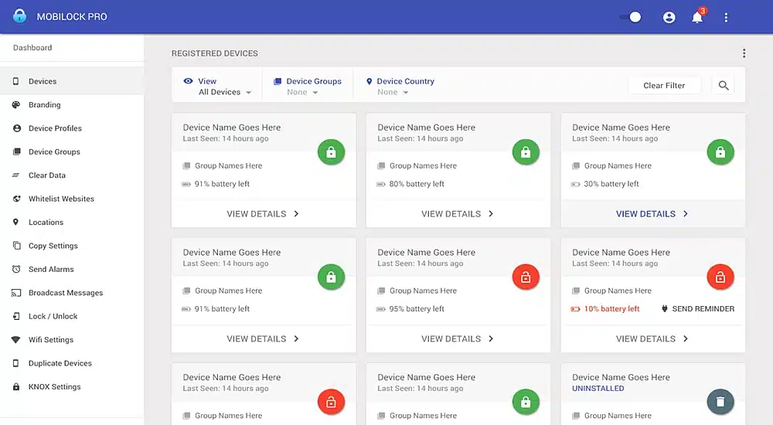Select Devices in the sidebar
Image resolution: width=773 pixels, height=425 pixels.
(72, 81)
